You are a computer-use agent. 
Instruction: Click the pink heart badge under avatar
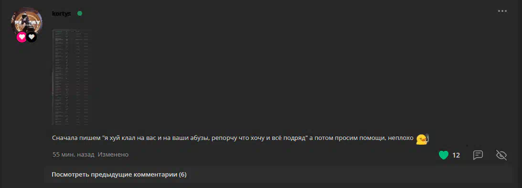tap(21, 37)
